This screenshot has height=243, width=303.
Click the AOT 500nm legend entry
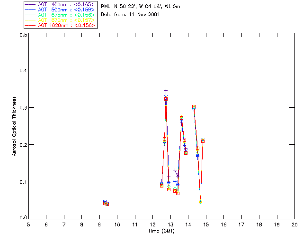click(60, 9)
